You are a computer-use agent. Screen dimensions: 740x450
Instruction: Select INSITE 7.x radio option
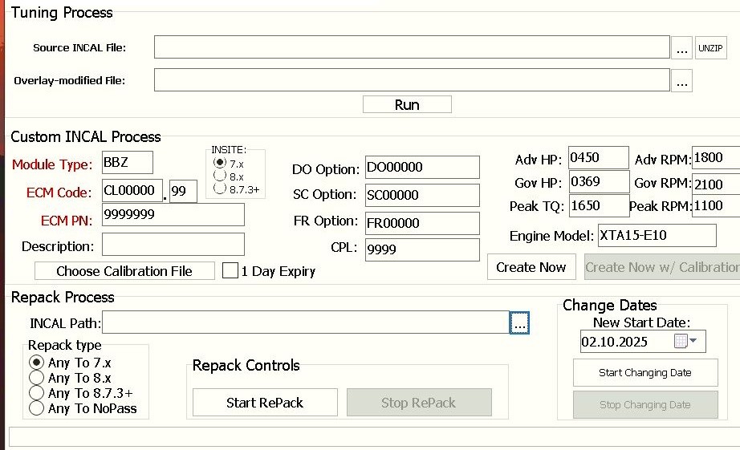[x=220, y=164]
